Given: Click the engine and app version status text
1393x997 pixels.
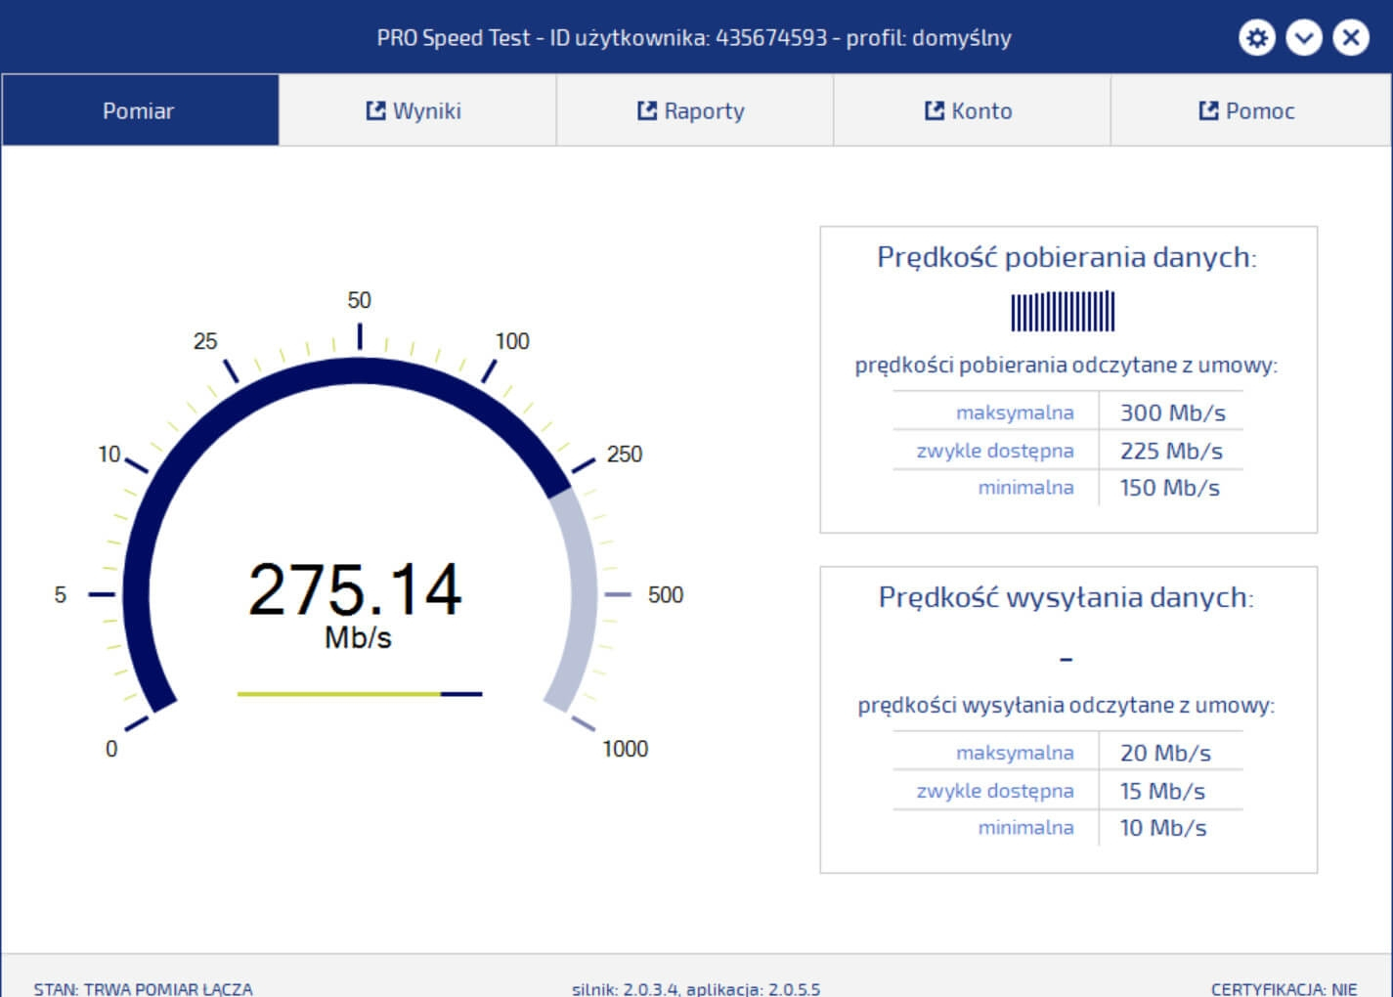Looking at the screenshot, I should click(696, 988).
